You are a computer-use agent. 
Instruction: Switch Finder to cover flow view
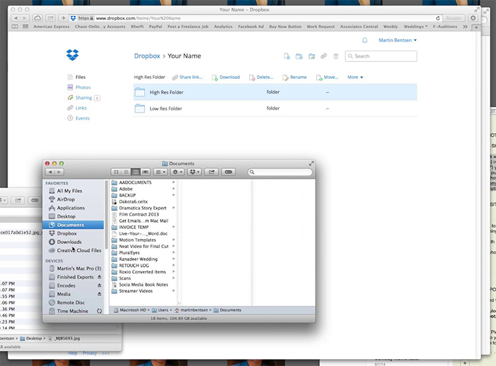click(146, 172)
